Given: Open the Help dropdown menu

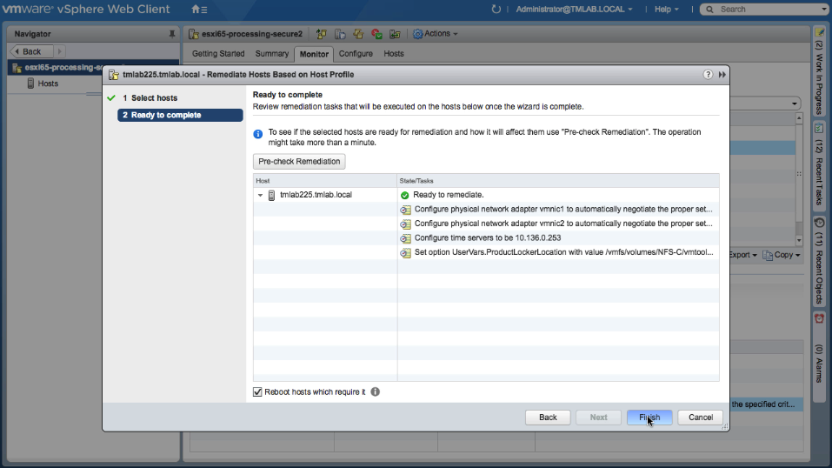Looking at the screenshot, I should 666,10.
